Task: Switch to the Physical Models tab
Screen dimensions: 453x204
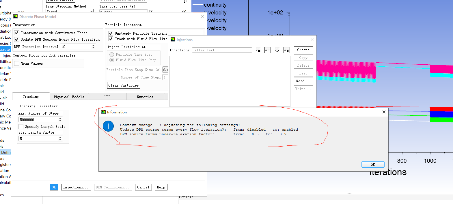Action: pyautogui.click(x=69, y=97)
